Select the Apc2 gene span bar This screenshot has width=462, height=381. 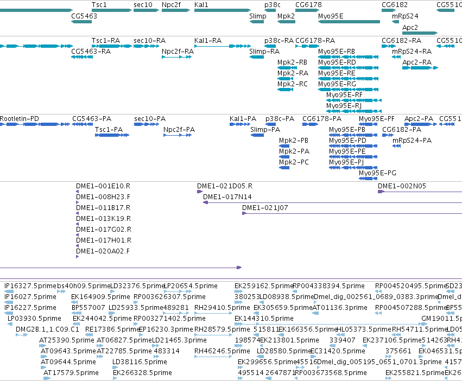(x=420, y=33)
